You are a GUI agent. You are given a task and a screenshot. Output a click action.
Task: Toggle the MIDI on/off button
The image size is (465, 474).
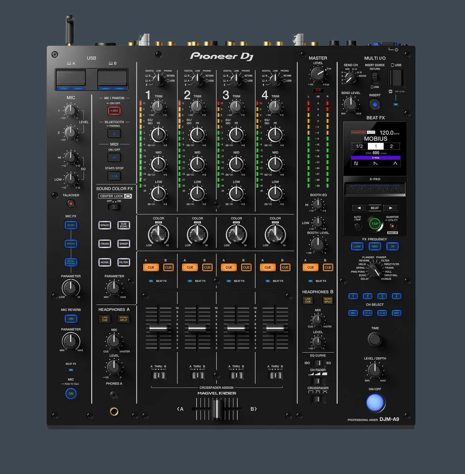click(114, 157)
